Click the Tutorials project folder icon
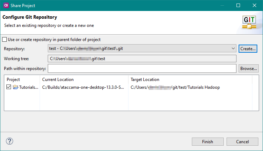Screen dimensions: 263x151 (x=15, y=87)
